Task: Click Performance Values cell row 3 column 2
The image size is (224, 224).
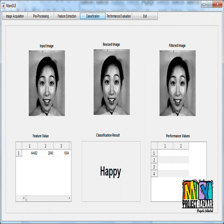Action: click(x=181, y=167)
